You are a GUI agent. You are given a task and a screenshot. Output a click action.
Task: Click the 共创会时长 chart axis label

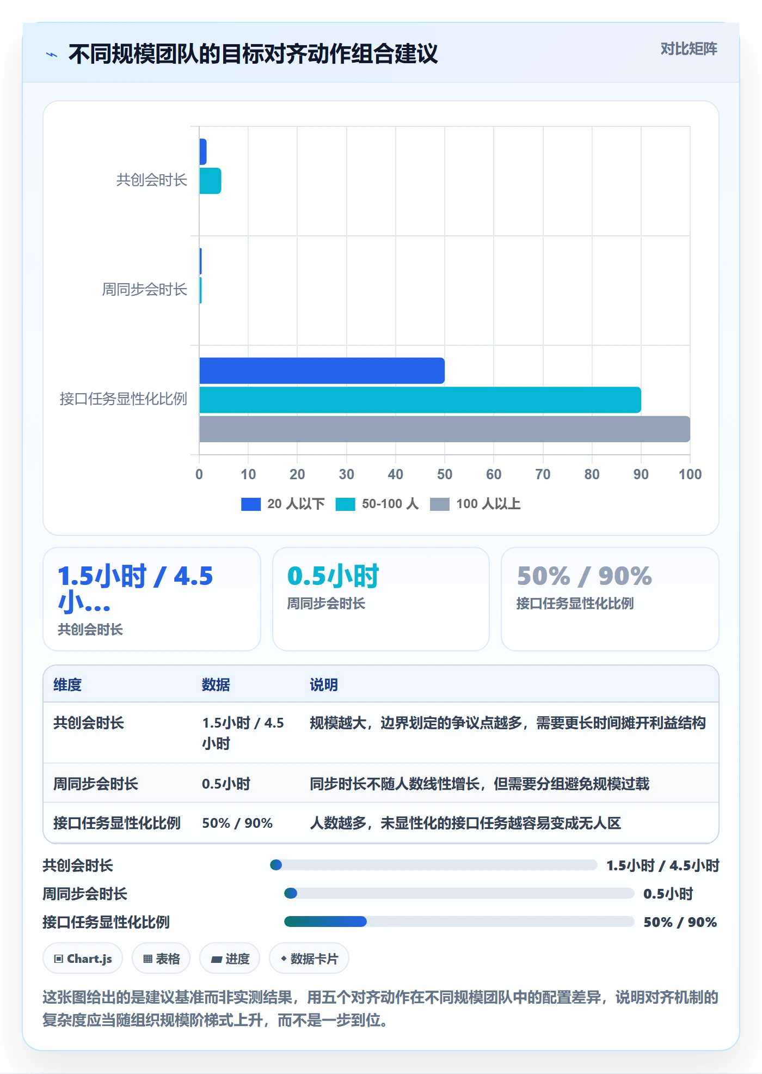(x=152, y=180)
